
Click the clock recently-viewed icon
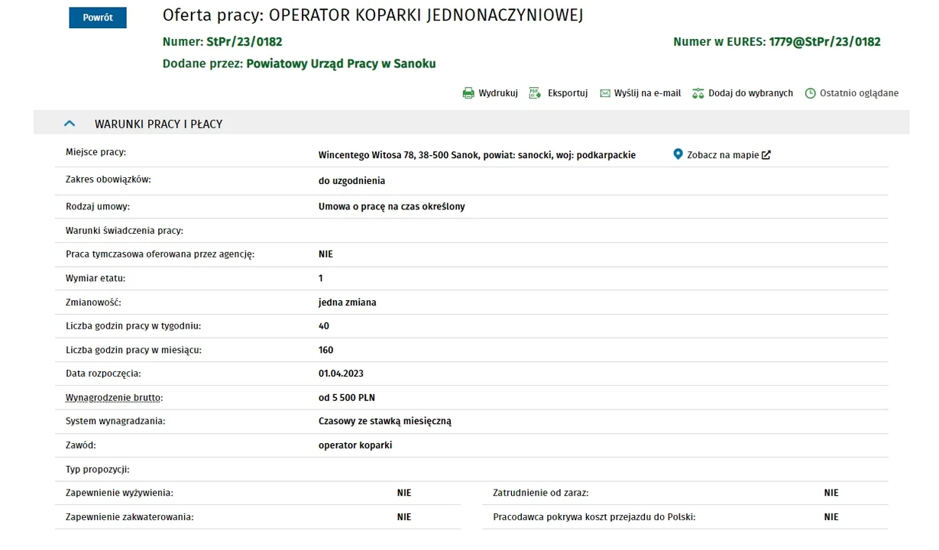coord(810,93)
